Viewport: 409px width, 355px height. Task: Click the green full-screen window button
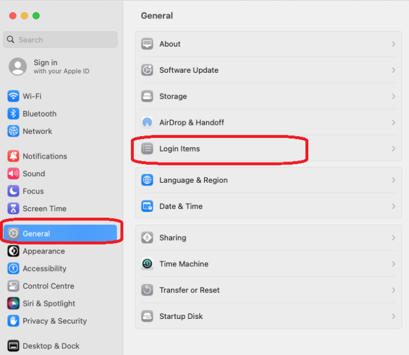click(36, 16)
